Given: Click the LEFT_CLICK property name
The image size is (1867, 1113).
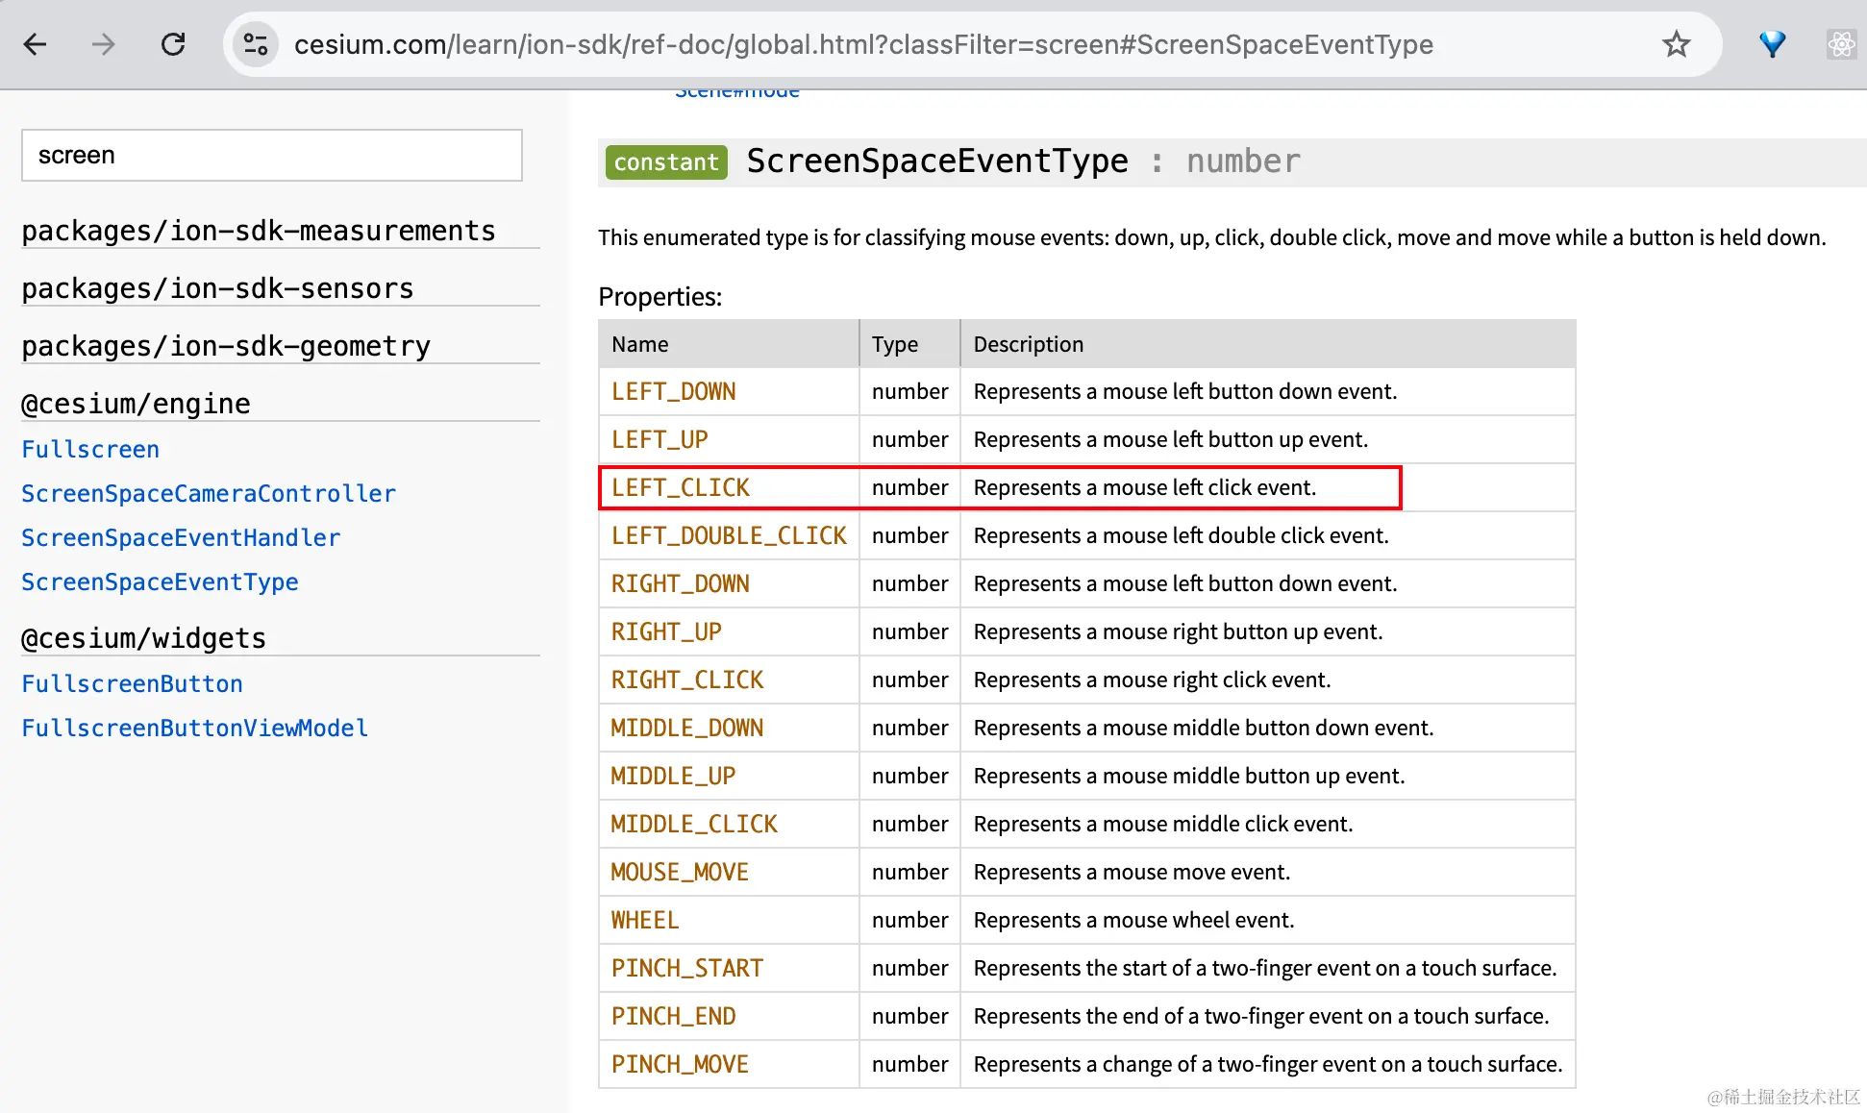Looking at the screenshot, I should (680, 488).
